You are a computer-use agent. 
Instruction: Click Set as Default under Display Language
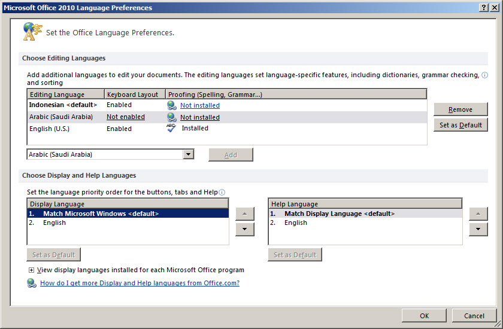[53, 255]
